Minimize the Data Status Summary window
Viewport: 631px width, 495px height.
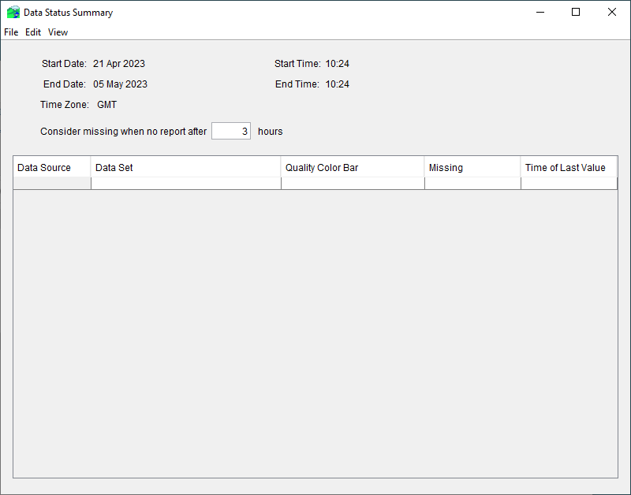click(x=540, y=12)
